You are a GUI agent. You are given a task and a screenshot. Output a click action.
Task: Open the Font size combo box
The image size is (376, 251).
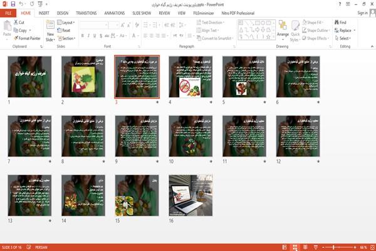(x=113, y=24)
